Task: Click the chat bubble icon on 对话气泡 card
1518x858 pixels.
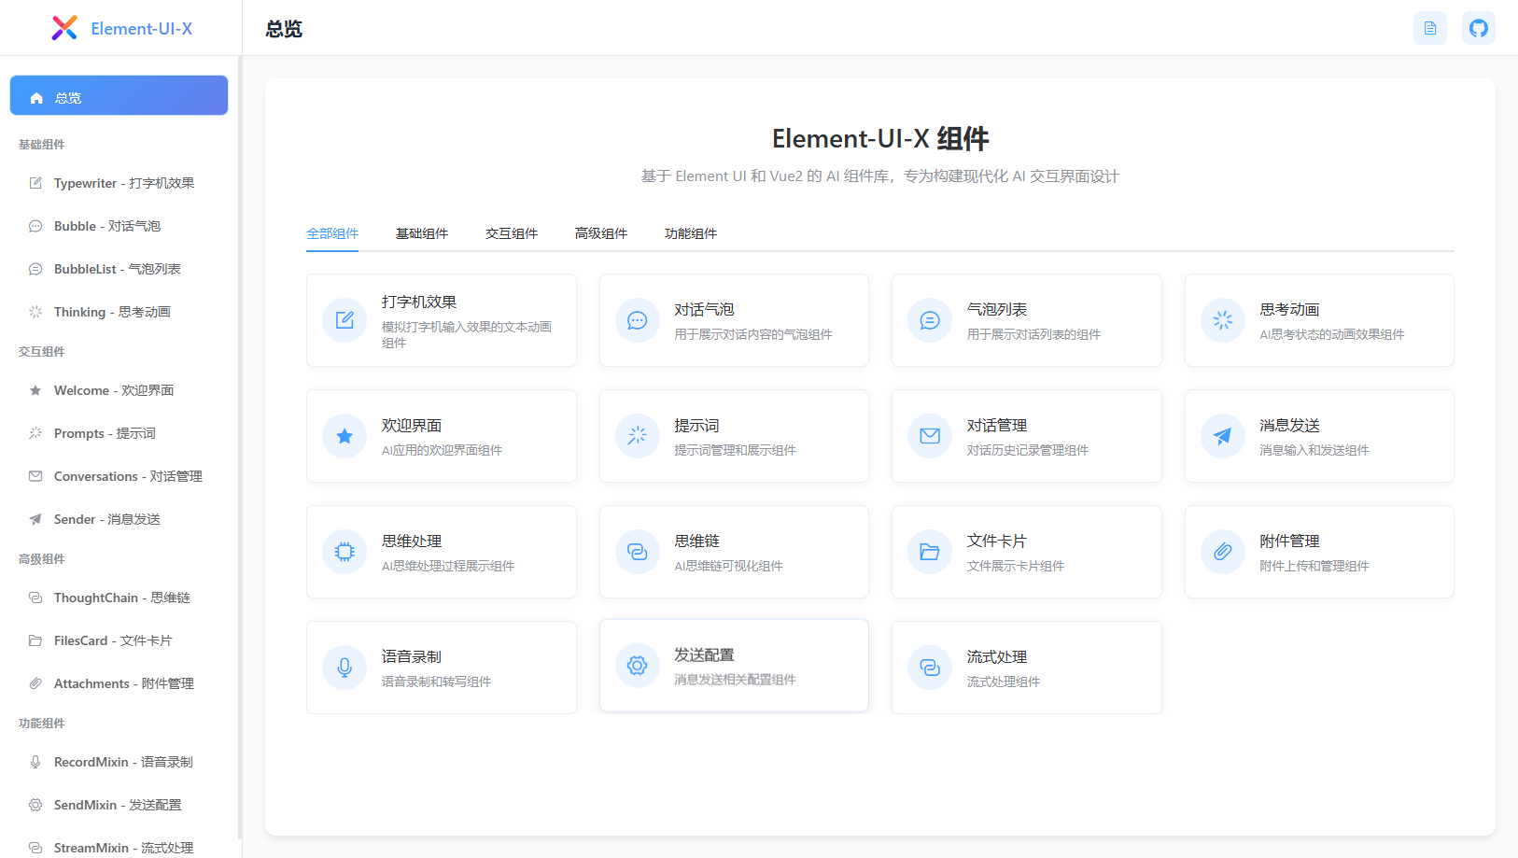Action: pyautogui.click(x=638, y=320)
